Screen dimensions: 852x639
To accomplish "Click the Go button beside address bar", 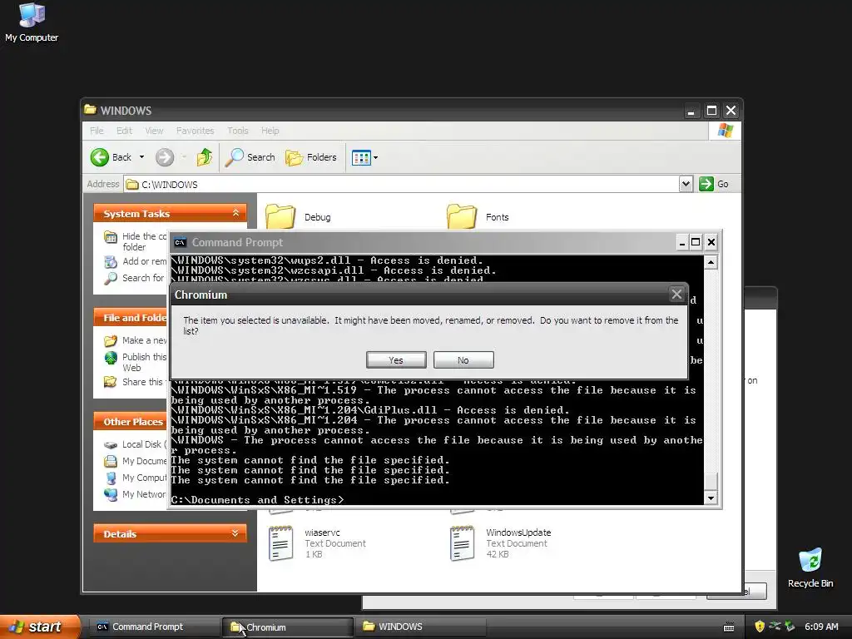I will pos(714,184).
